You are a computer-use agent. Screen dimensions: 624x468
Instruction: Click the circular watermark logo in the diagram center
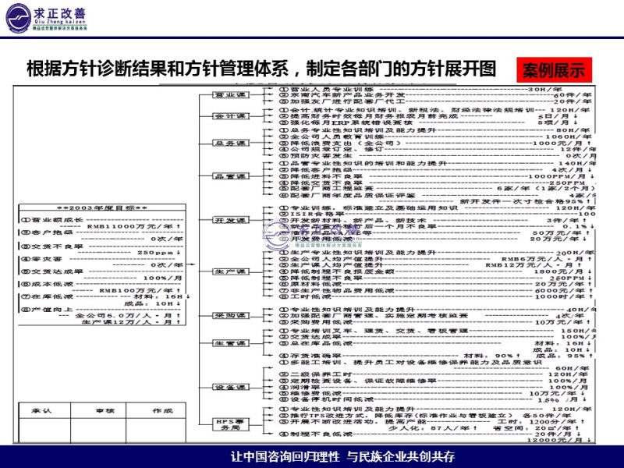tap(278, 232)
